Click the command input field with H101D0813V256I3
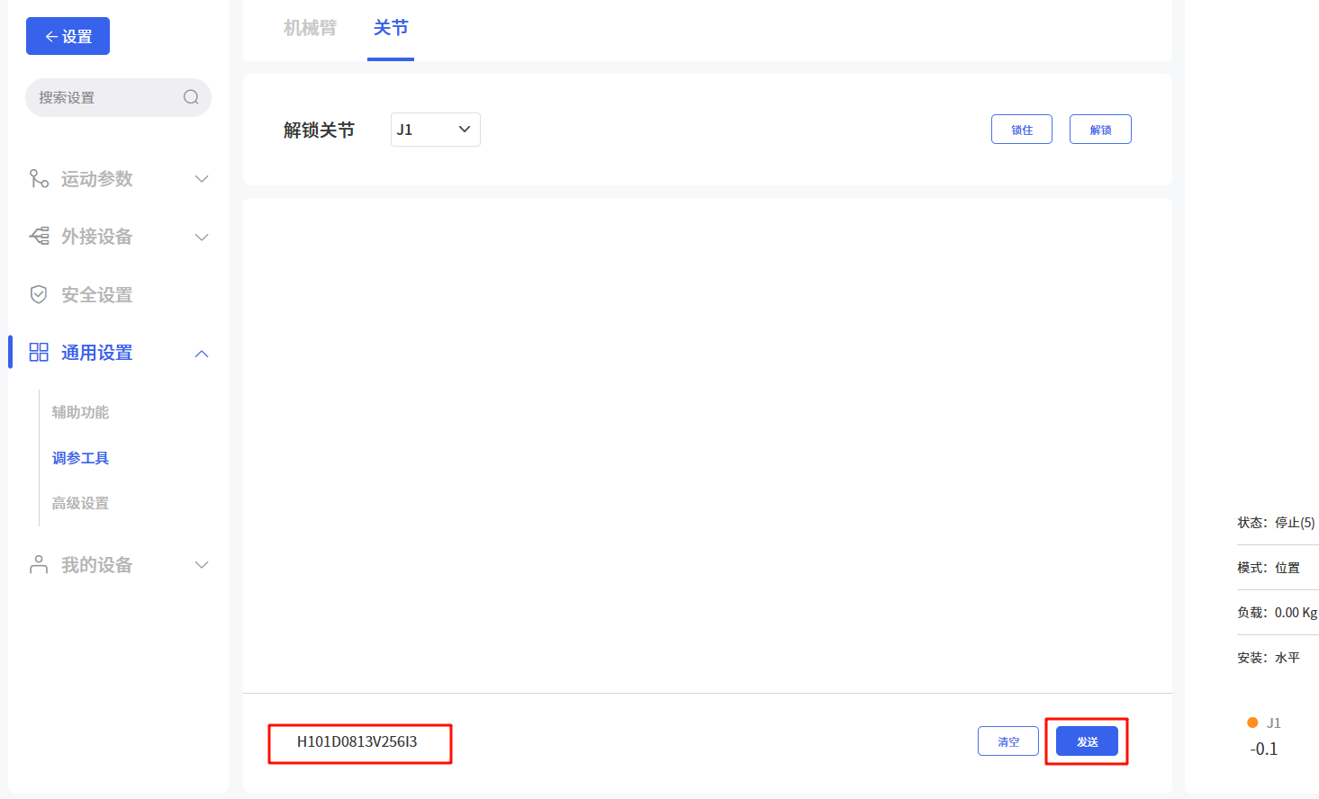The image size is (1319, 799). (360, 742)
